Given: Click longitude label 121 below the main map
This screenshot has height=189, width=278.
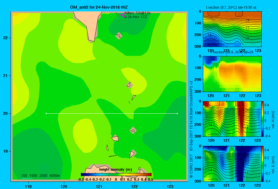Looking at the screenshot, I should click(x=99, y=186).
